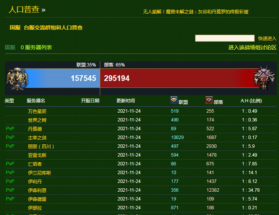The height and width of the screenshot is (215, 279).
Task: Click the Alliance column header icon
Action: [x=174, y=100]
